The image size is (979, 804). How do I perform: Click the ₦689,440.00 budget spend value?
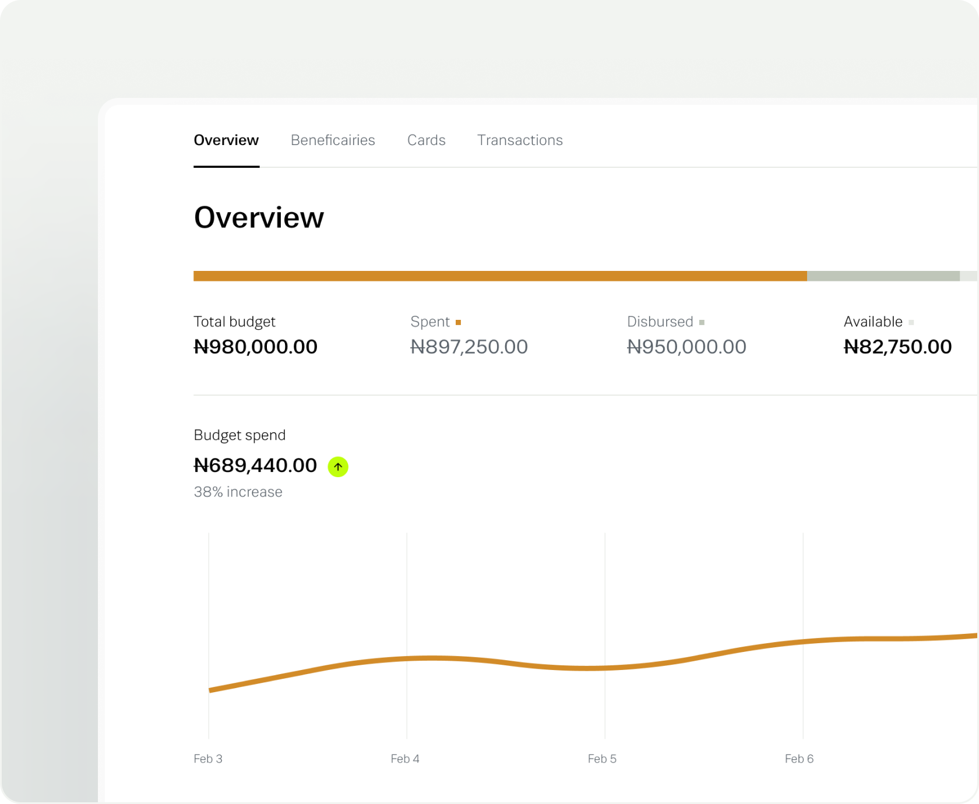[x=255, y=466]
